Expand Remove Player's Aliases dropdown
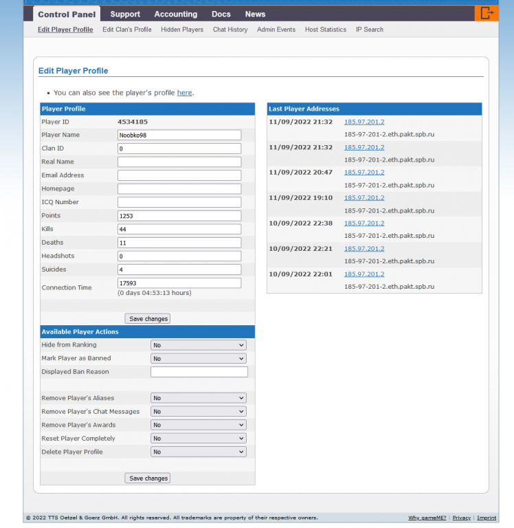 point(198,398)
